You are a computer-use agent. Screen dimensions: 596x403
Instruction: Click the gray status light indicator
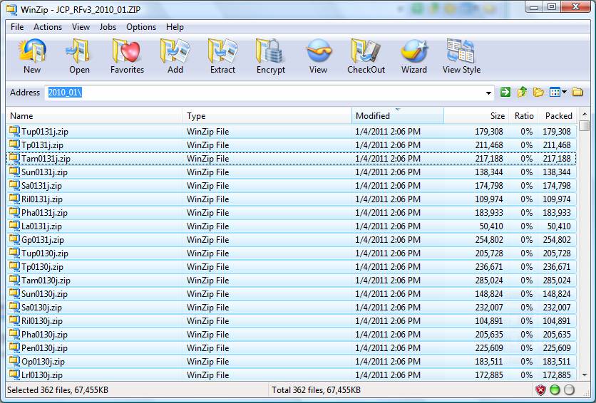click(x=569, y=389)
